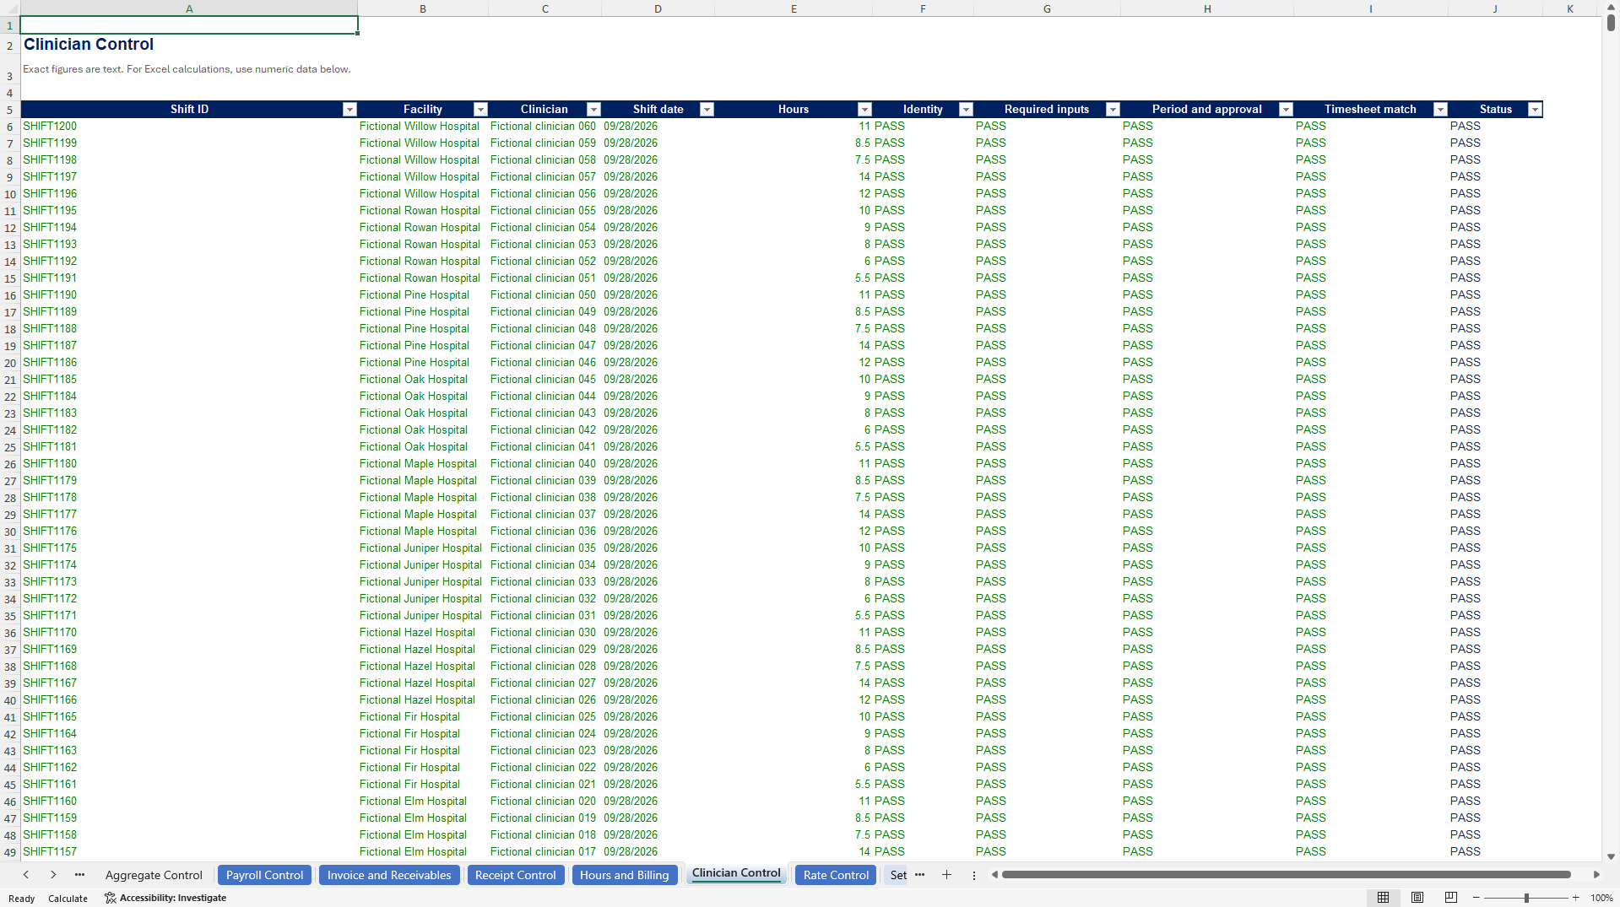Select the Rate Control sheet tab
This screenshot has width=1620, height=907.
836,875
